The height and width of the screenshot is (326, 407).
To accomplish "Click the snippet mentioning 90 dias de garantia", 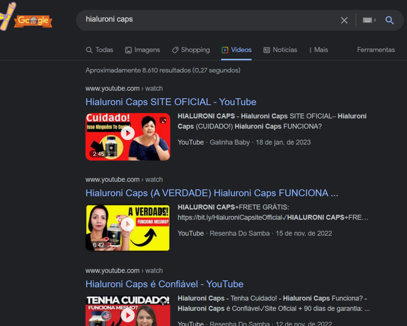I will tap(274, 303).
